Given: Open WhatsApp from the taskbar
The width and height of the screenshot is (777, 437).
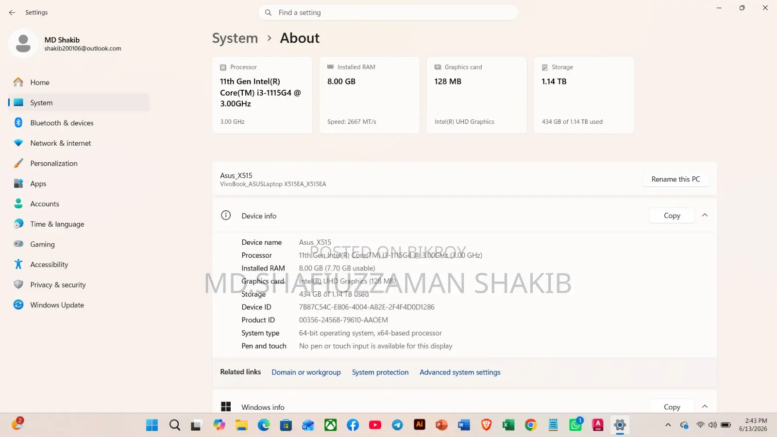Looking at the screenshot, I should point(575,425).
